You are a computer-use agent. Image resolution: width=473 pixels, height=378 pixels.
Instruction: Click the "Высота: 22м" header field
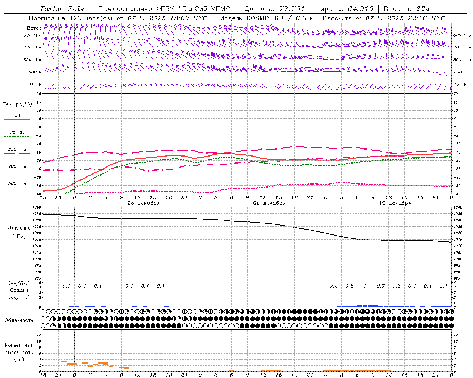point(406,9)
